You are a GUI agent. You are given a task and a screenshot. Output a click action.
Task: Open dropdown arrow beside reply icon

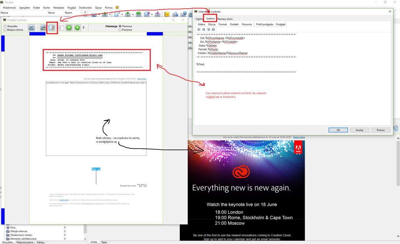point(133,15)
